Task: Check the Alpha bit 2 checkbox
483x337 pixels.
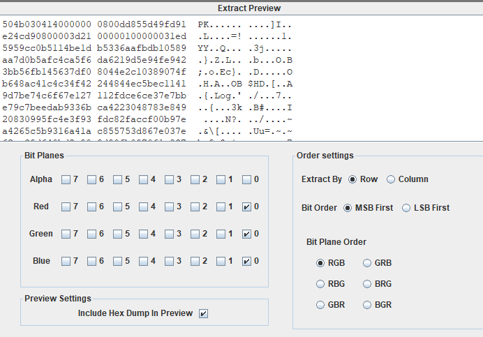Action: click(x=195, y=179)
